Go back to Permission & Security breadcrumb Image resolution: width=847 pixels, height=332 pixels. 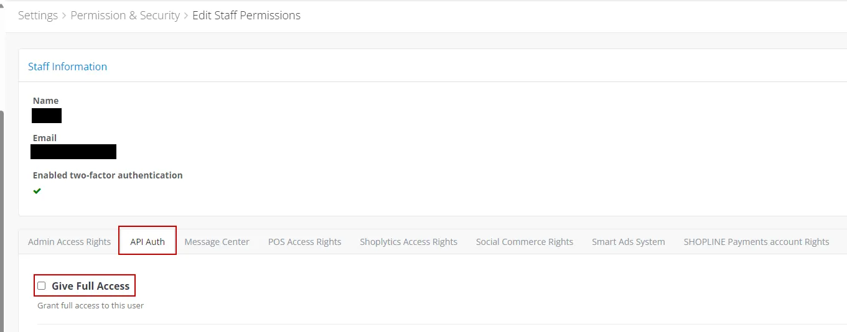coord(125,16)
